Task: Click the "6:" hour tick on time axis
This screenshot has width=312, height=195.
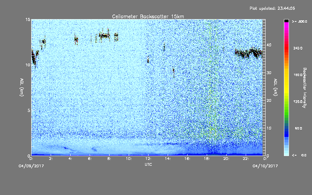Action: pyautogui.click(x=90, y=159)
